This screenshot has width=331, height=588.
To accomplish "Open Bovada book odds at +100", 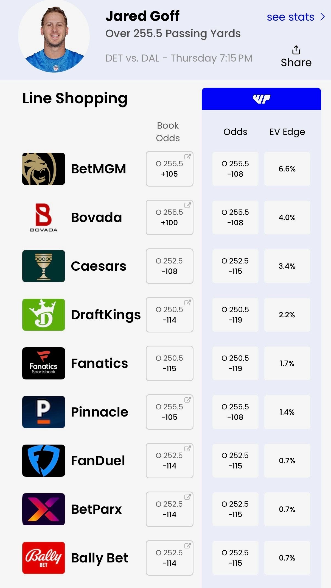I will pos(170,217).
